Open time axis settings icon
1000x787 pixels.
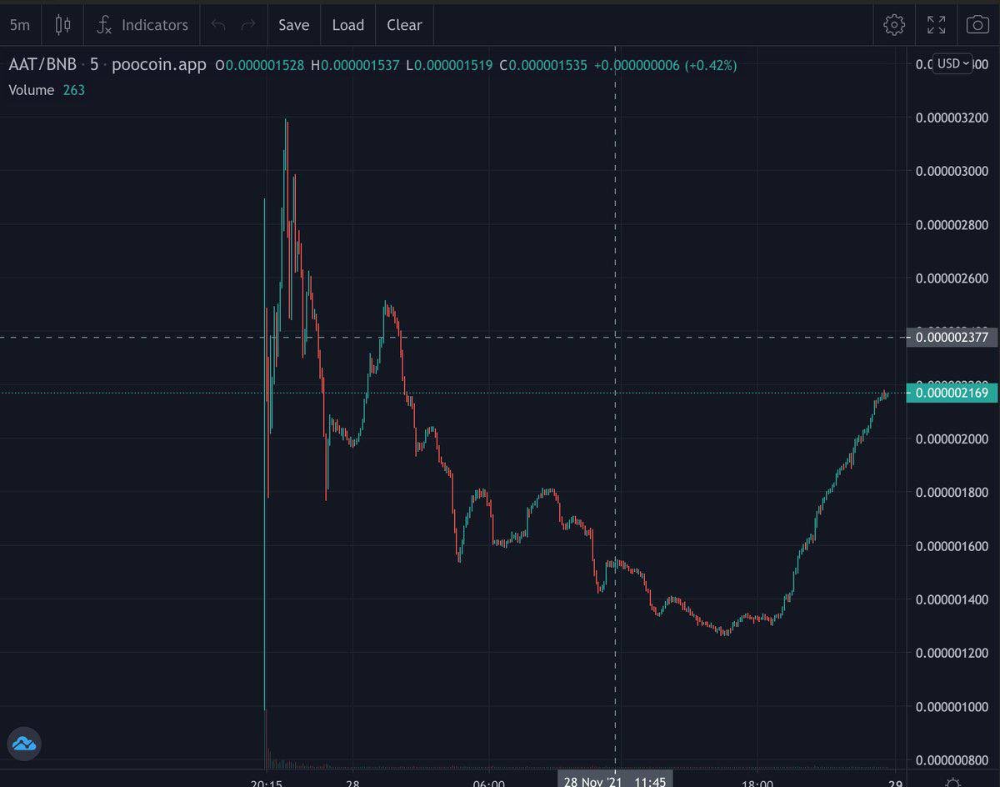pyautogui.click(x=953, y=781)
